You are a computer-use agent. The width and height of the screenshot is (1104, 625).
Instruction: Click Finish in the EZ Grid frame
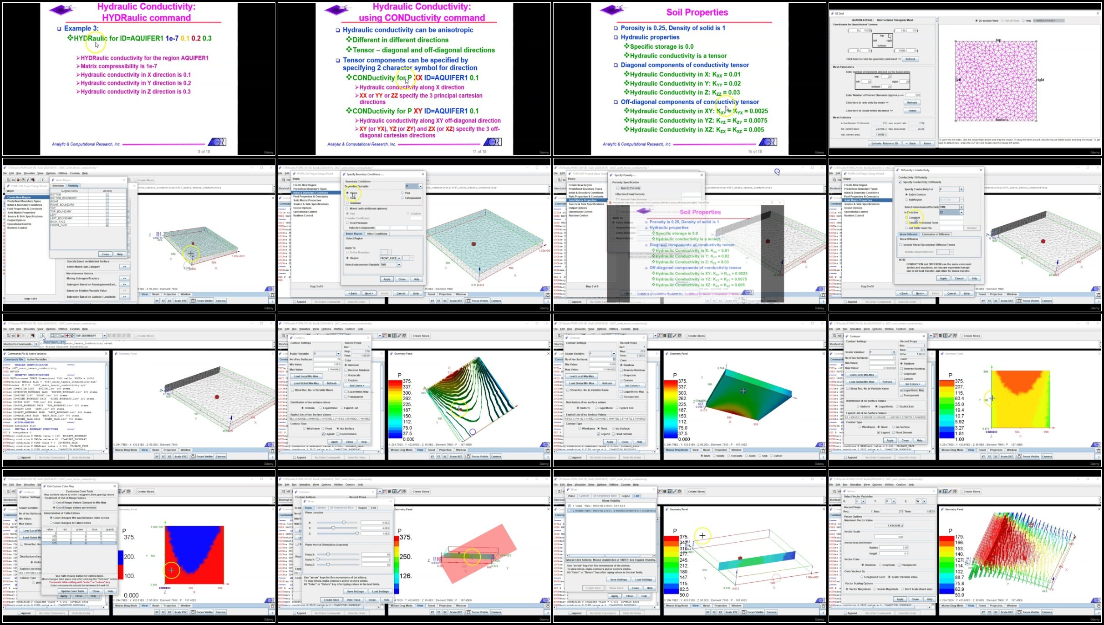pos(927,143)
